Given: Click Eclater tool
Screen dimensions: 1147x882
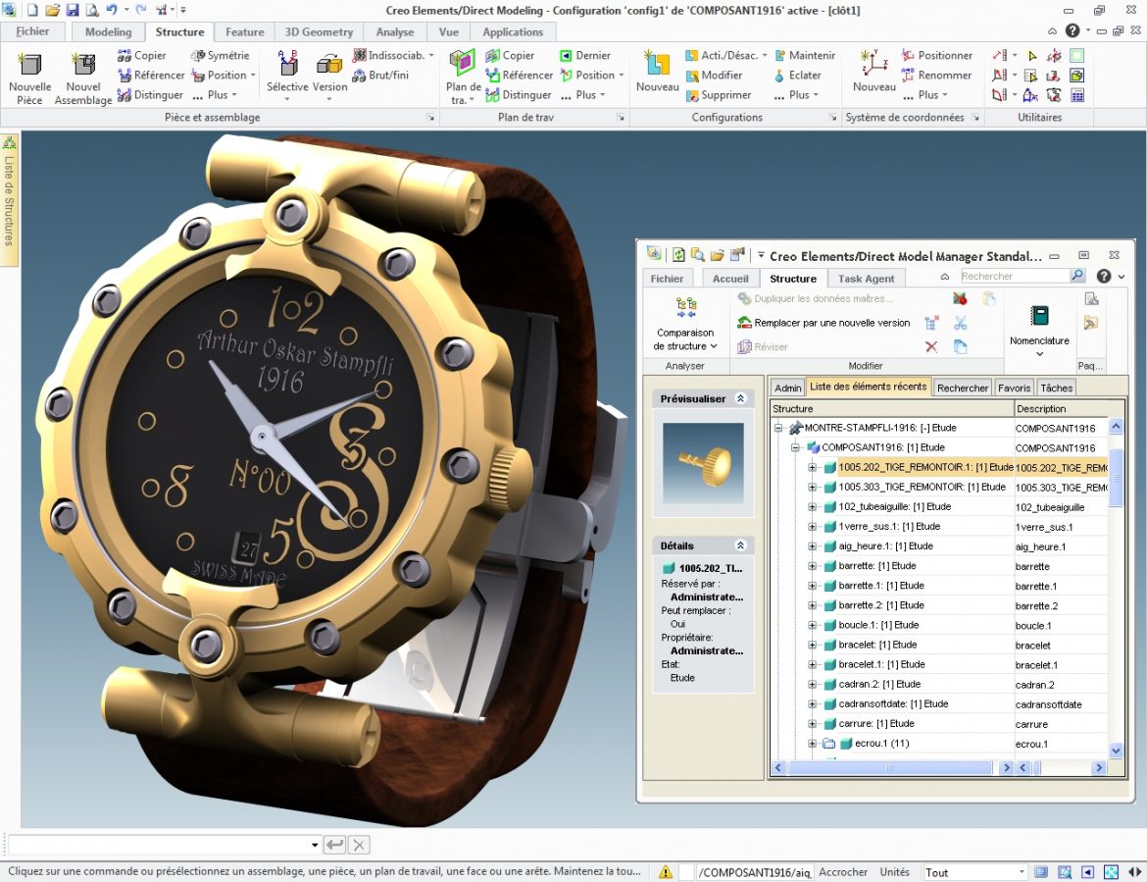Looking at the screenshot, I should pyautogui.click(x=797, y=76).
